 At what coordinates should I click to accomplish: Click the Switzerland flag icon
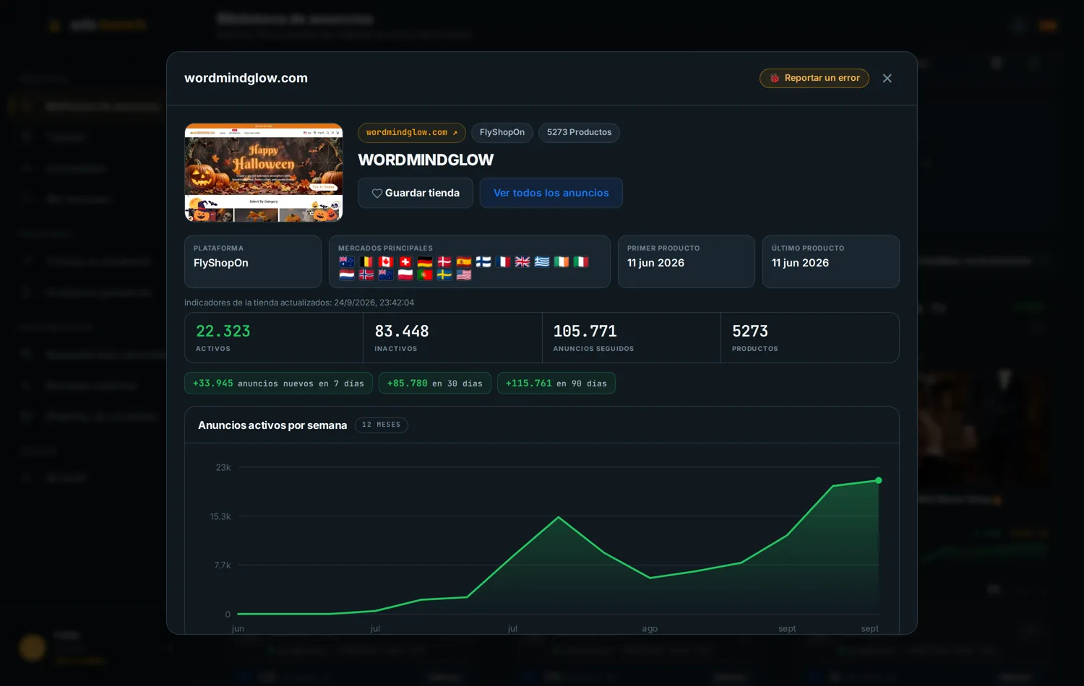405,262
